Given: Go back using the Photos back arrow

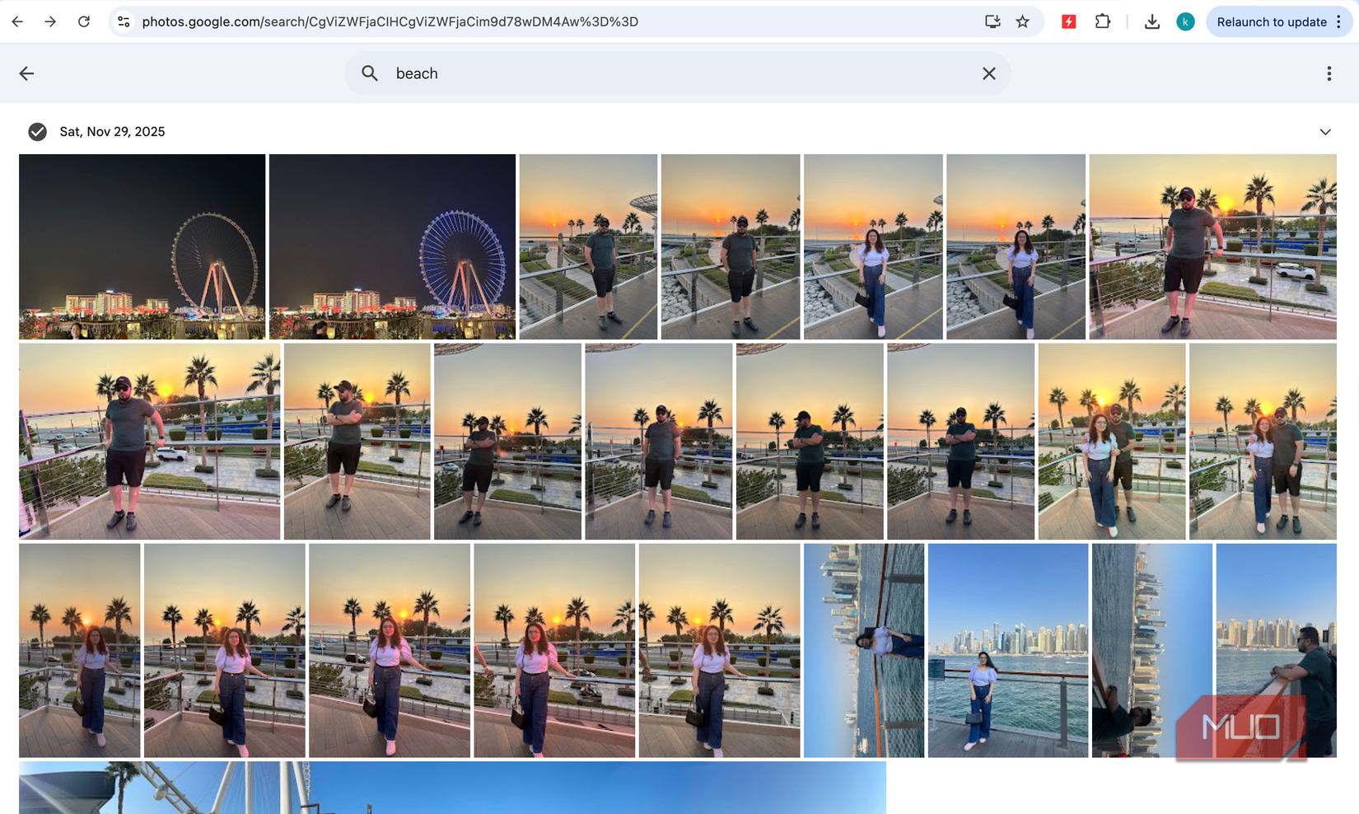Looking at the screenshot, I should pos(26,73).
